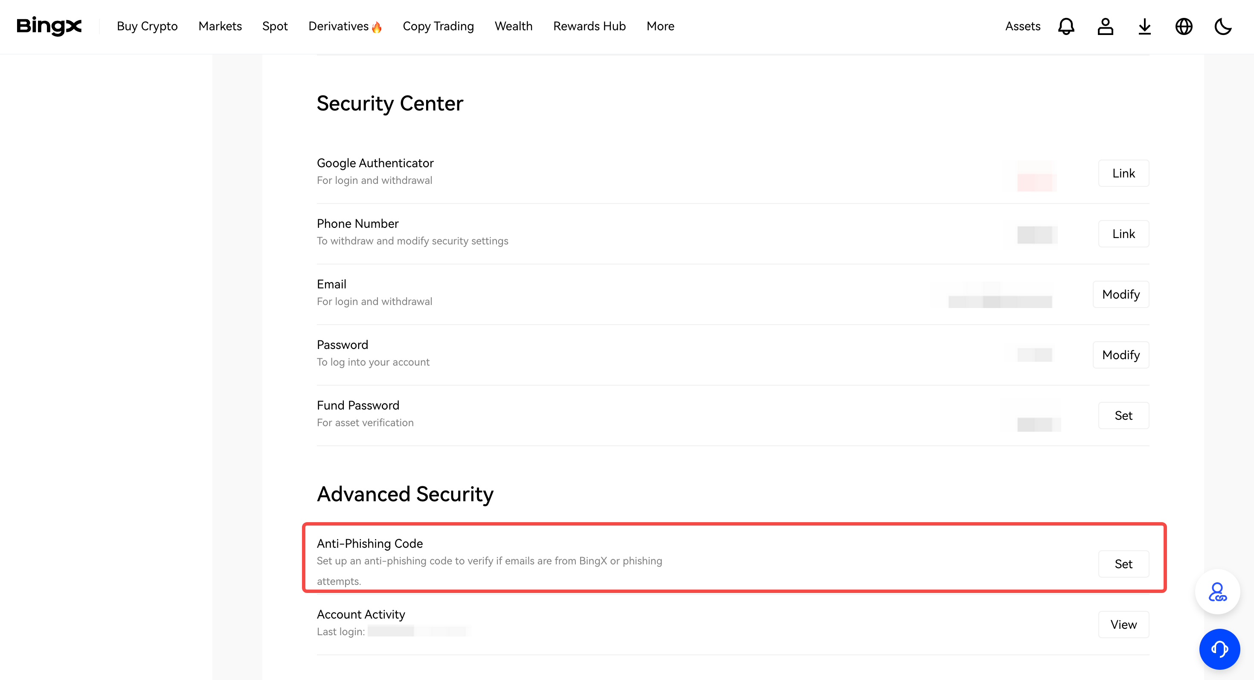The width and height of the screenshot is (1254, 680).
Task: Click the download app icon
Action: tap(1144, 26)
